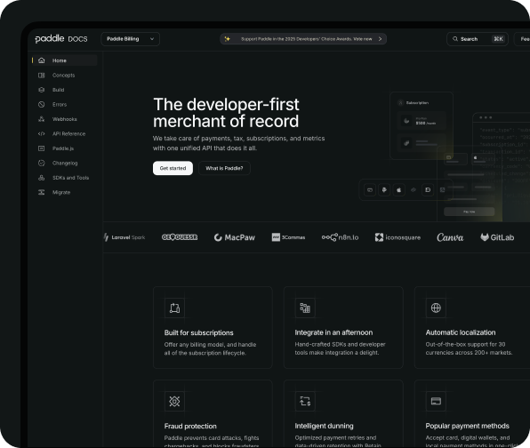Click the Paddle Docs logo
This screenshot has width=530, height=448.
(x=61, y=39)
